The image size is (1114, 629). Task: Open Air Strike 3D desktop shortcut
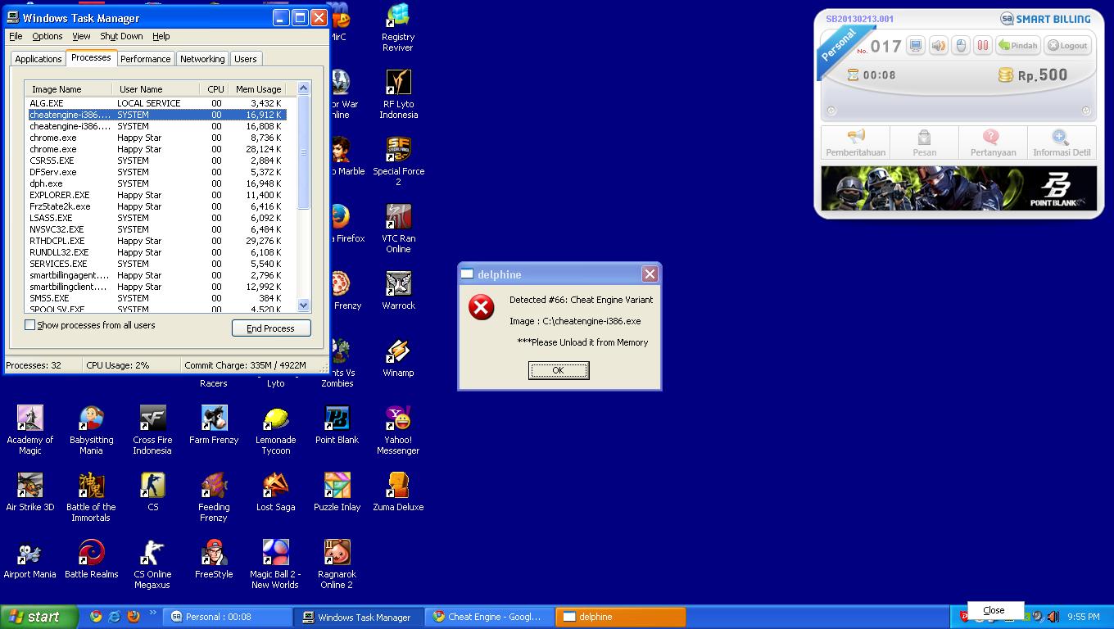click(30, 492)
